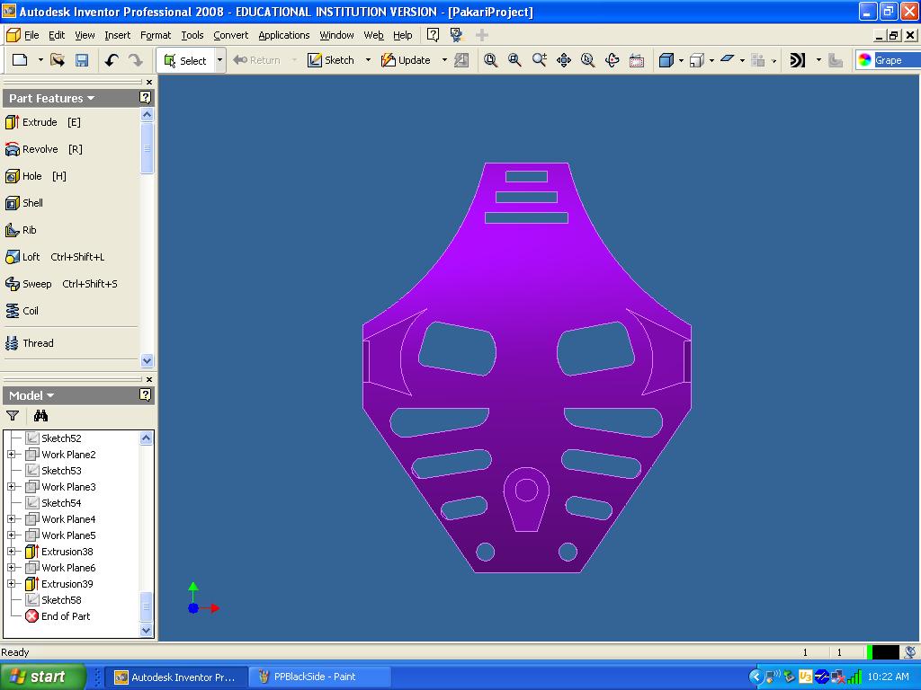The image size is (921, 690).
Task: Open the Part Features panel dropdown
Action: click(51, 99)
